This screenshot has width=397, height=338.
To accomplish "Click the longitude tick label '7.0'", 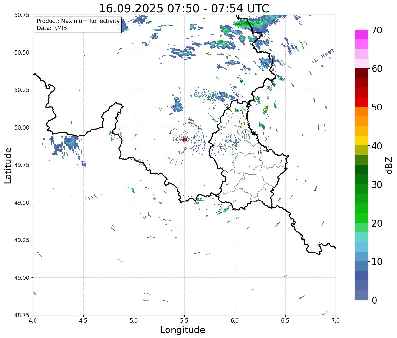I will tap(336, 321).
